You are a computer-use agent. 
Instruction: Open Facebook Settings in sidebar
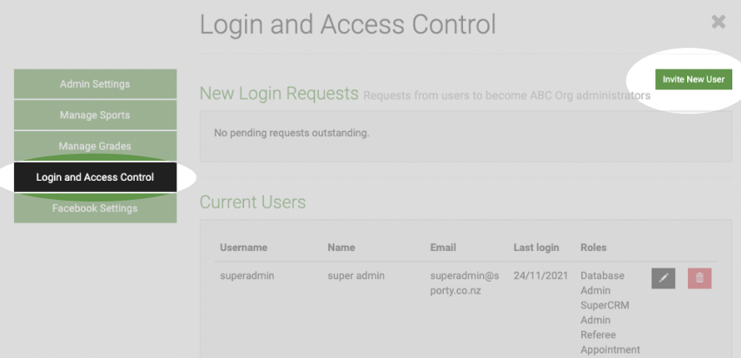tap(95, 208)
